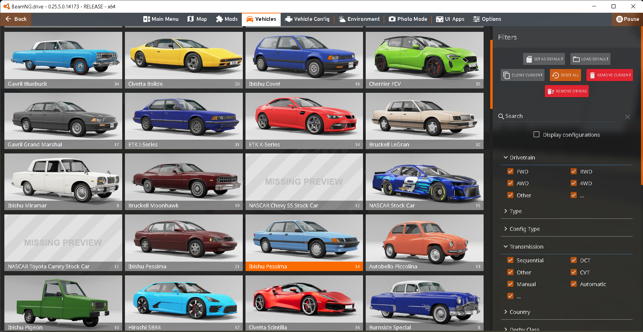The image size is (643, 332).
Task: Click the Back arrow icon
Action: [x=9, y=19]
